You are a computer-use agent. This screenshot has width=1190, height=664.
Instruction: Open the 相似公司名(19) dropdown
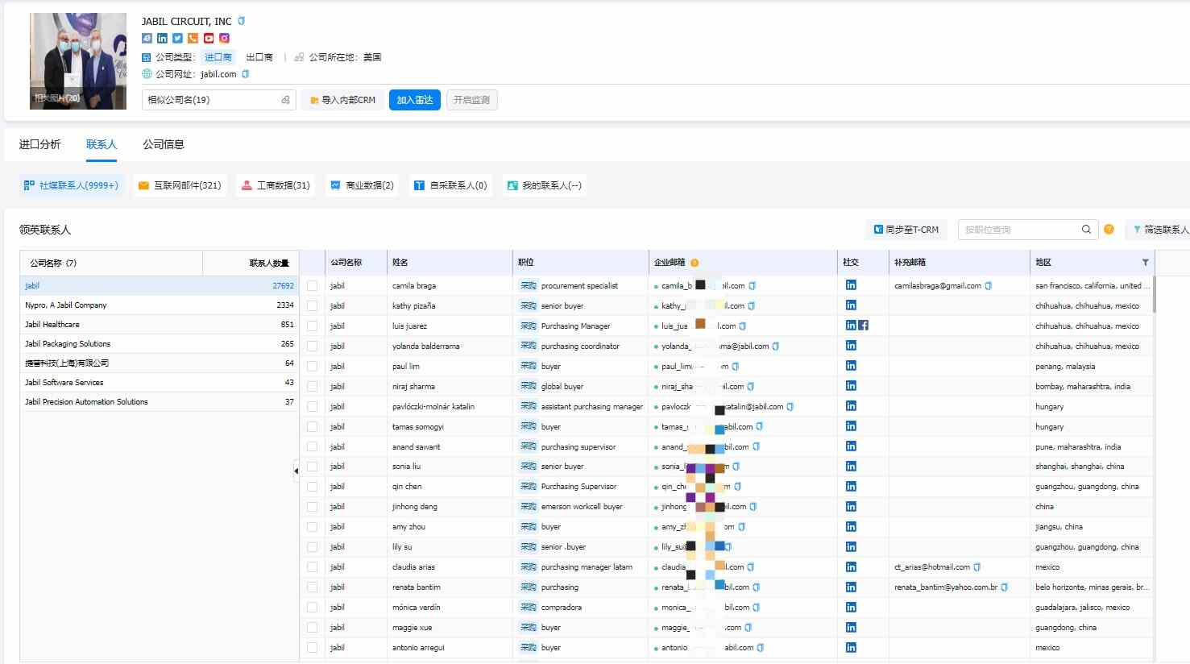pos(218,100)
